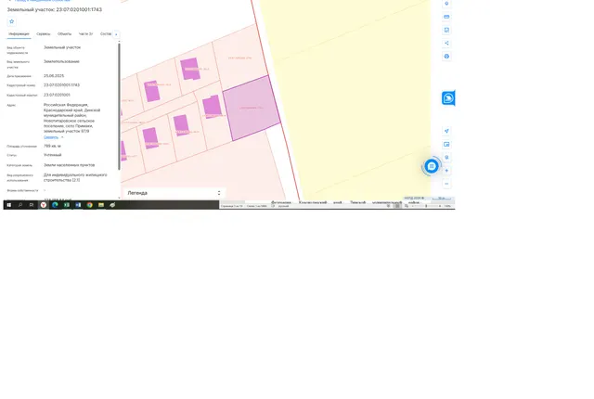Add the land parcel to favorites with star icon
The width and height of the screenshot is (594, 399).
click(x=12, y=21)
